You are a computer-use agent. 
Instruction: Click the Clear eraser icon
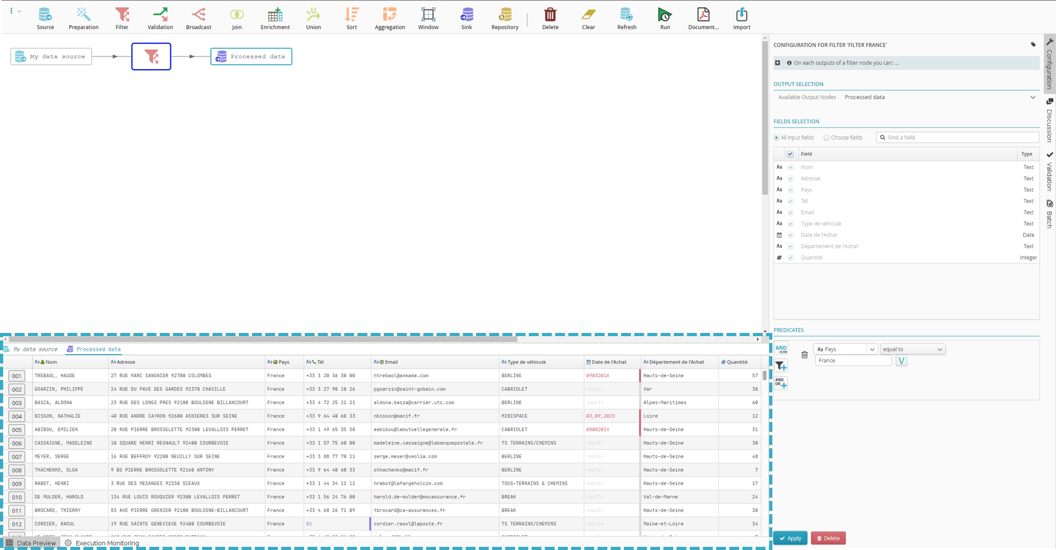point(588,18)
